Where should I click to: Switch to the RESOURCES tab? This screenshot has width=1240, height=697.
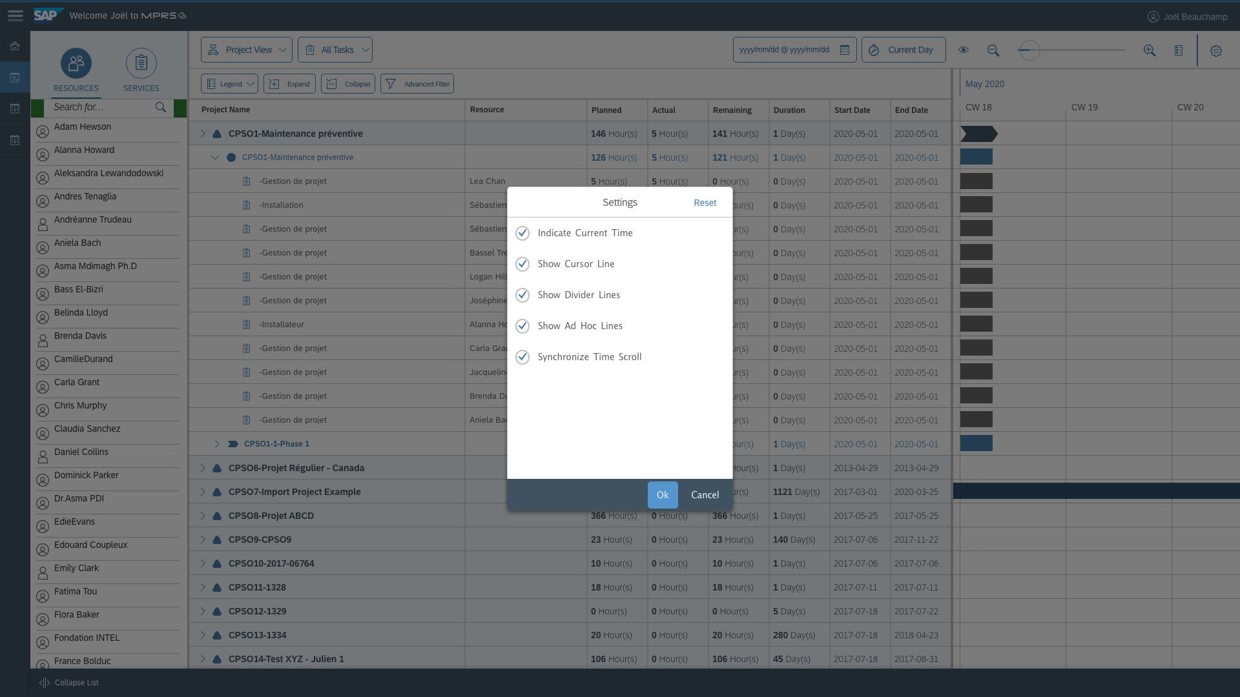point(76,88)
